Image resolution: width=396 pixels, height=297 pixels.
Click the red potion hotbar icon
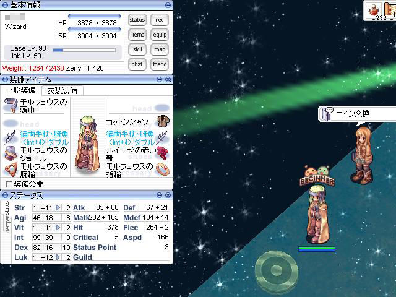(374, 11)
